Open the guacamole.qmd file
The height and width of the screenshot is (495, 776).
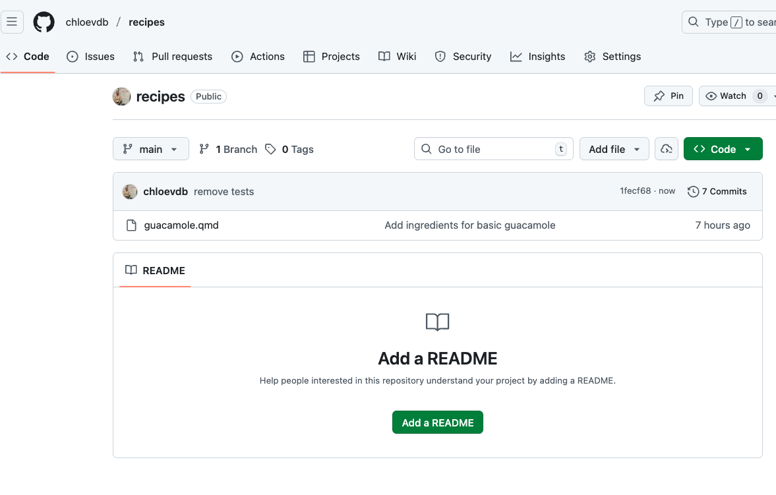(181, 225)
